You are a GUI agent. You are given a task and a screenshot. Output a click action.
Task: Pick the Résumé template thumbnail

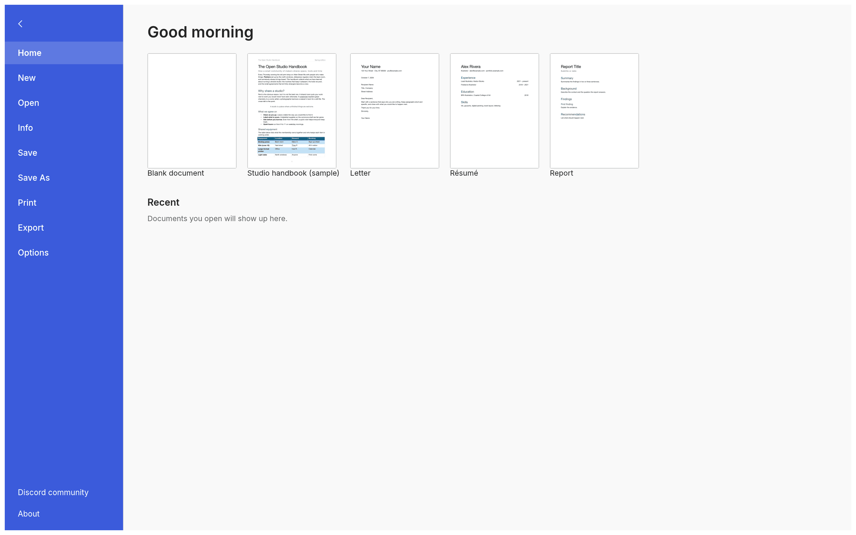494,111
